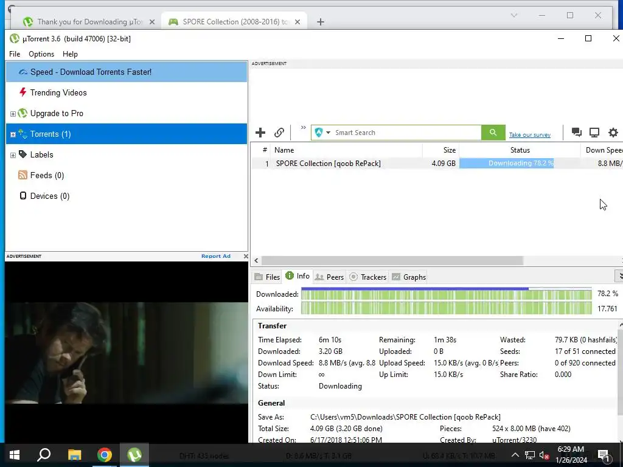Collapse the detail pane with chevron
This screenshot has width=623, height=467.
(619, 275)
